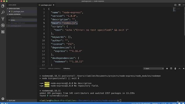The height and width of the screenshot is (104, 185).
Task: Open the changes compare icon in editor toolbar
Action: click(175, 5)
